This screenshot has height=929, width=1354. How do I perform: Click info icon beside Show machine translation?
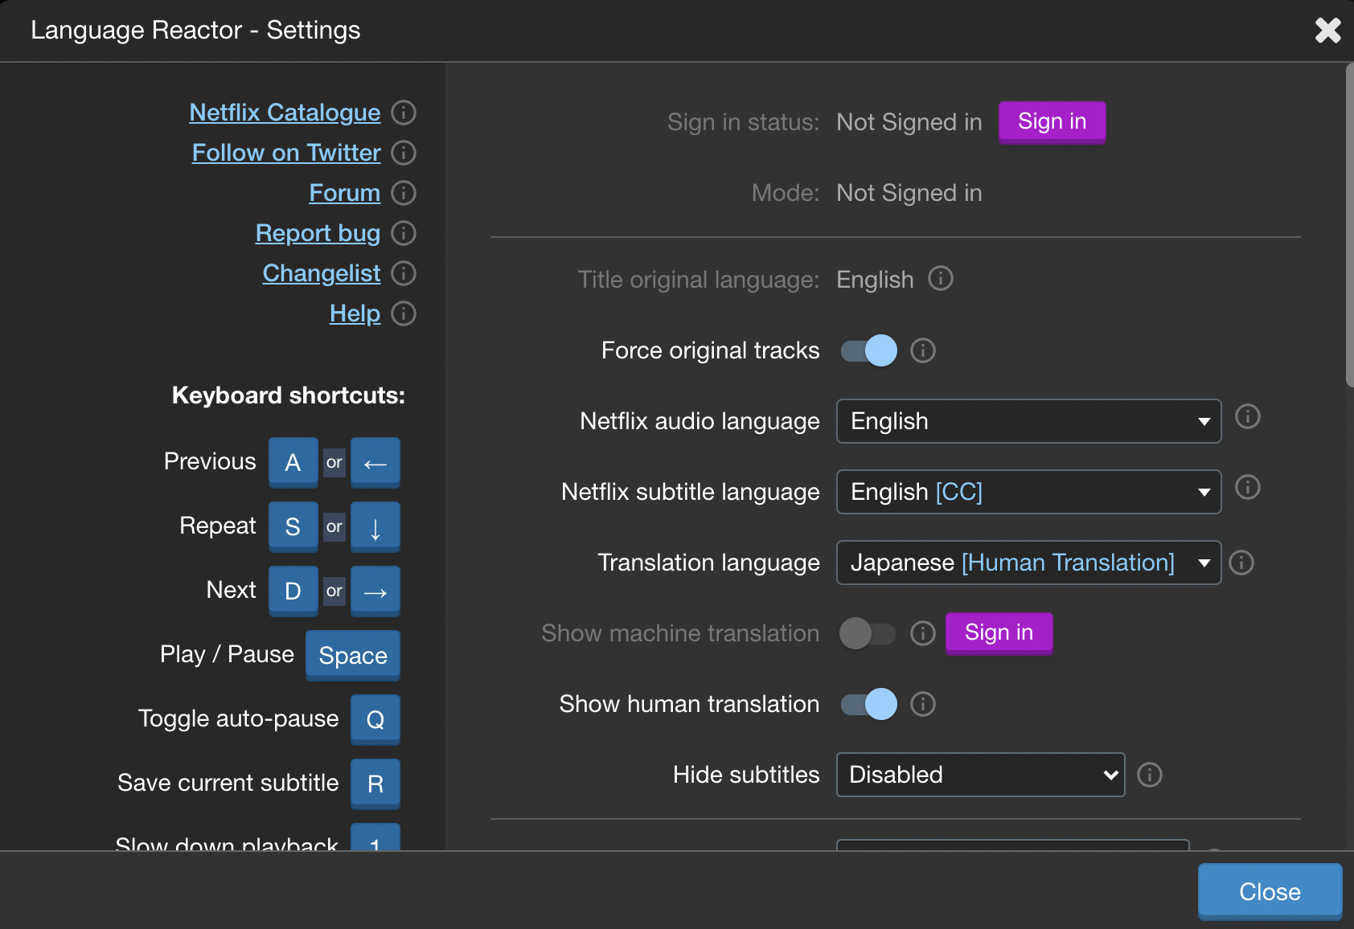pos(923,633)
